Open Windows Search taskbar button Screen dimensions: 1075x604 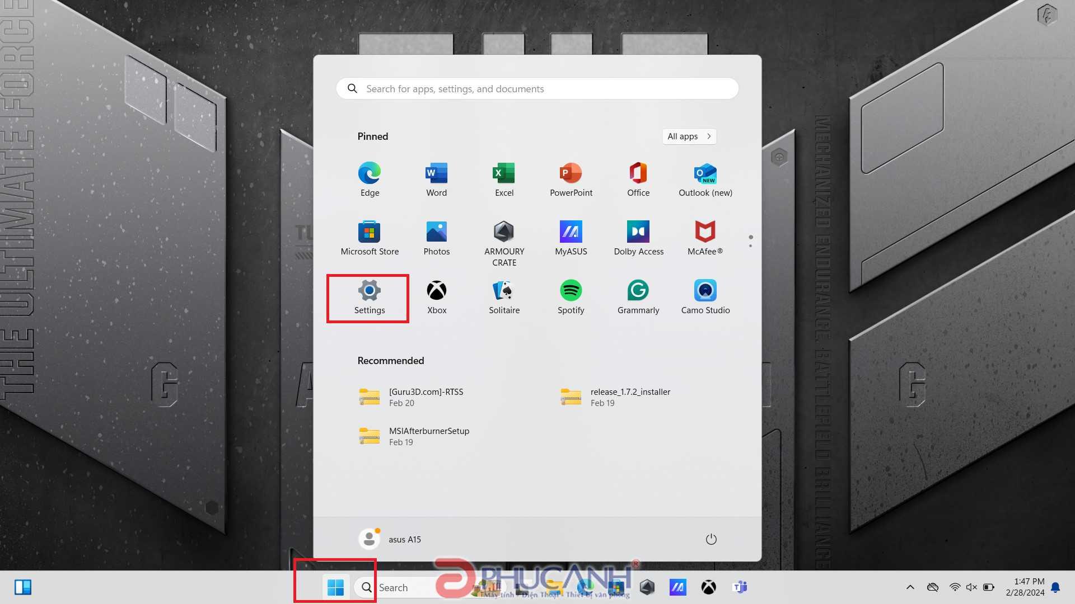click(366, 587)
